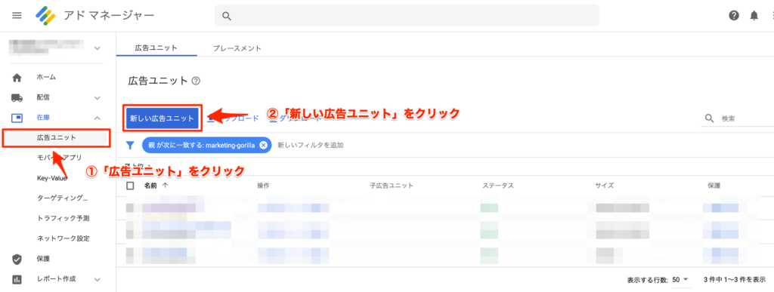774x292 pixels.
Task: Click the 保護 column header
Action: 714,186
